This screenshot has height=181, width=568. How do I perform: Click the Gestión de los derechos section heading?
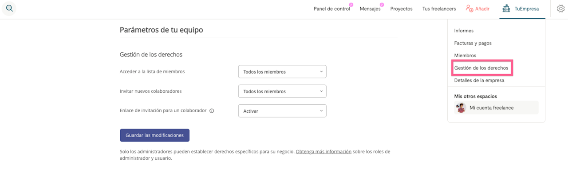(x=151, y=55)
